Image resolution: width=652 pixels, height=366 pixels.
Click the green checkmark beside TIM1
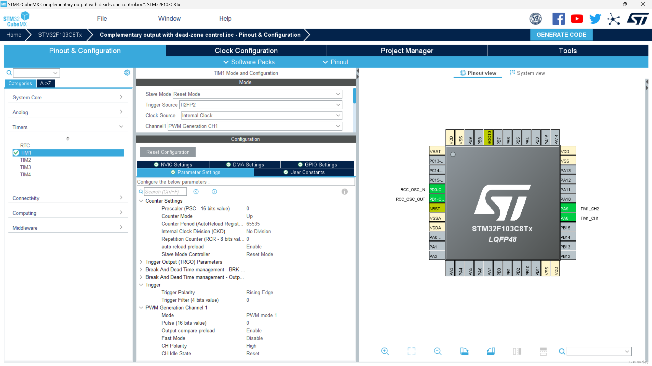coord(16,153)
